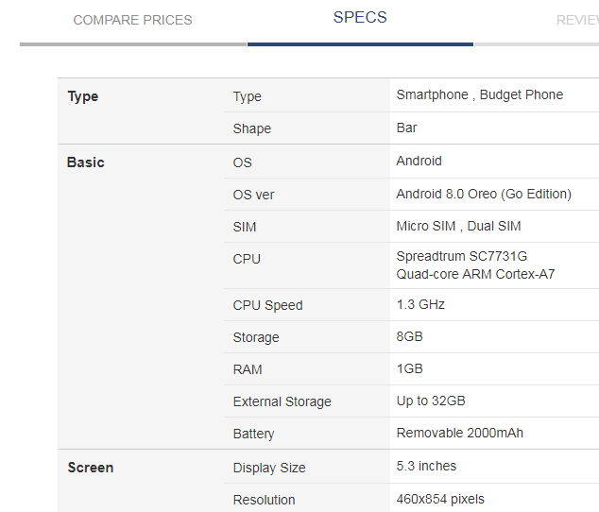
Task: Click the '5.3 inches' value
Action: (x=426, y=466)
